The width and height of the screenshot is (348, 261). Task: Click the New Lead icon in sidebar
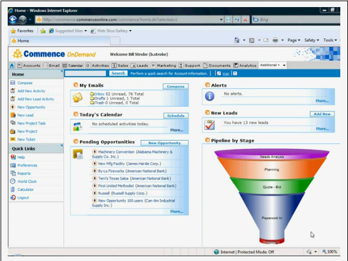12,115
